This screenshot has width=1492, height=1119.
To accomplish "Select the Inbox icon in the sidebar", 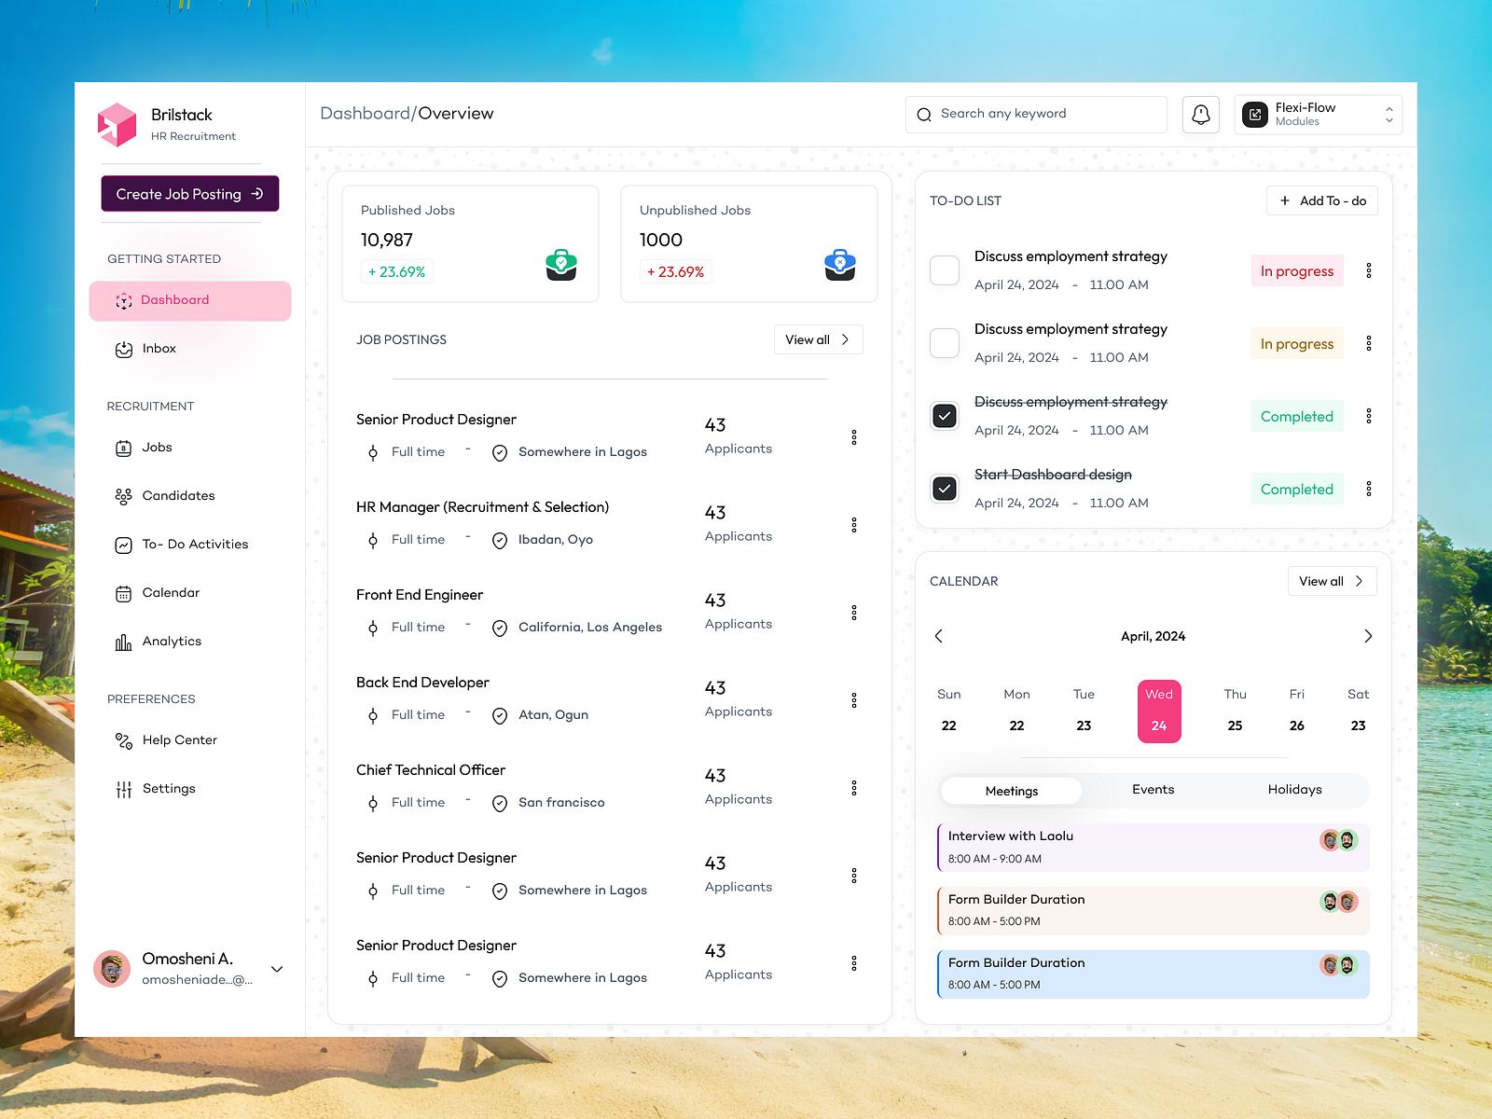I will pos(124,349).
